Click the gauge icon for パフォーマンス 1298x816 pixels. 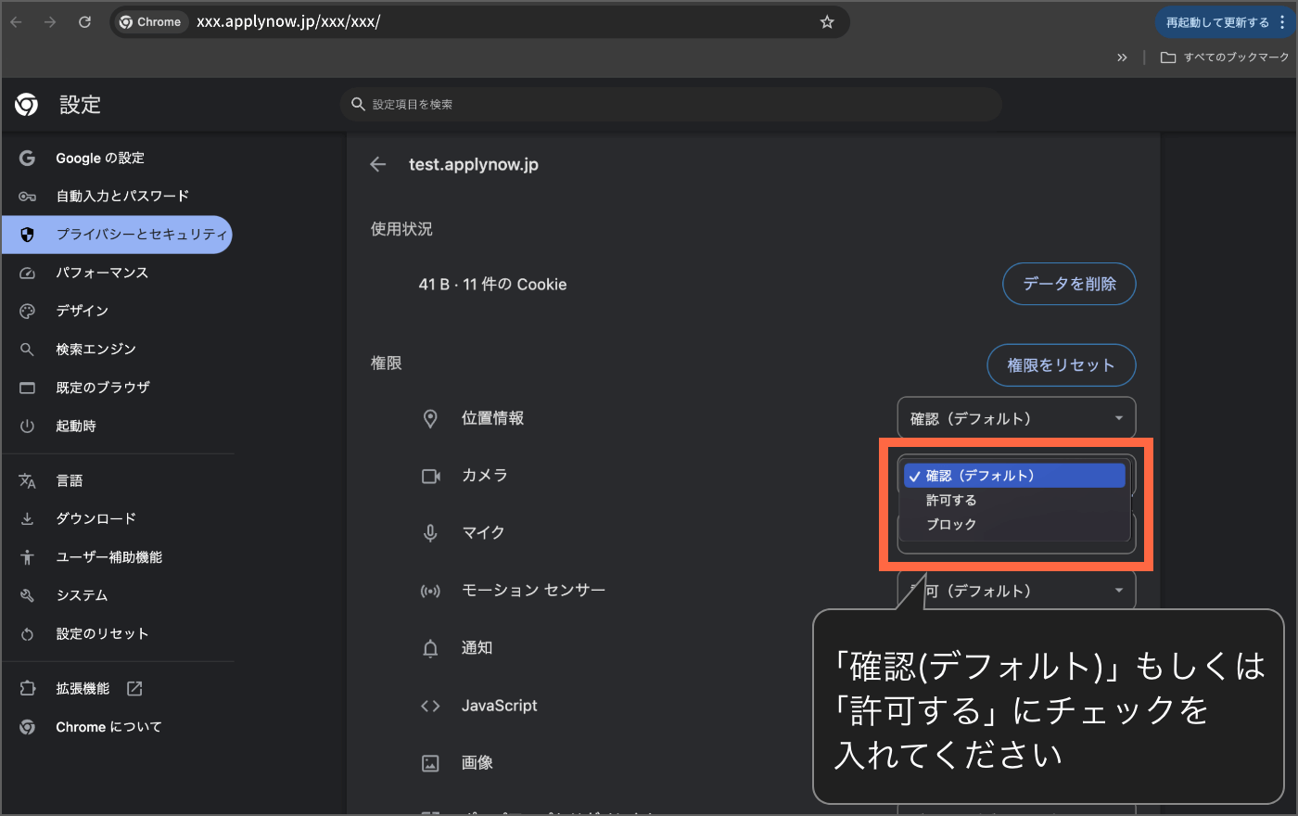pos(27,273)
